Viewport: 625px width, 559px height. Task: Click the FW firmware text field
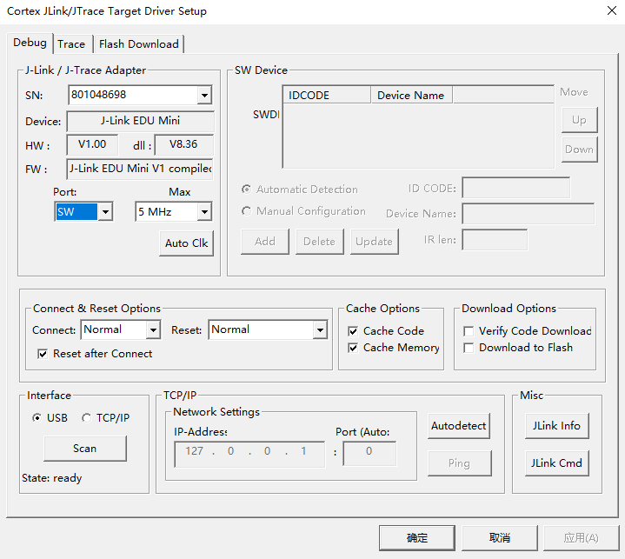point(140,169)
